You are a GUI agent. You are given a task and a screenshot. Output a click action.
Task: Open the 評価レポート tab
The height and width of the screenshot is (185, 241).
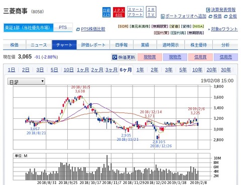click(93, 45)
